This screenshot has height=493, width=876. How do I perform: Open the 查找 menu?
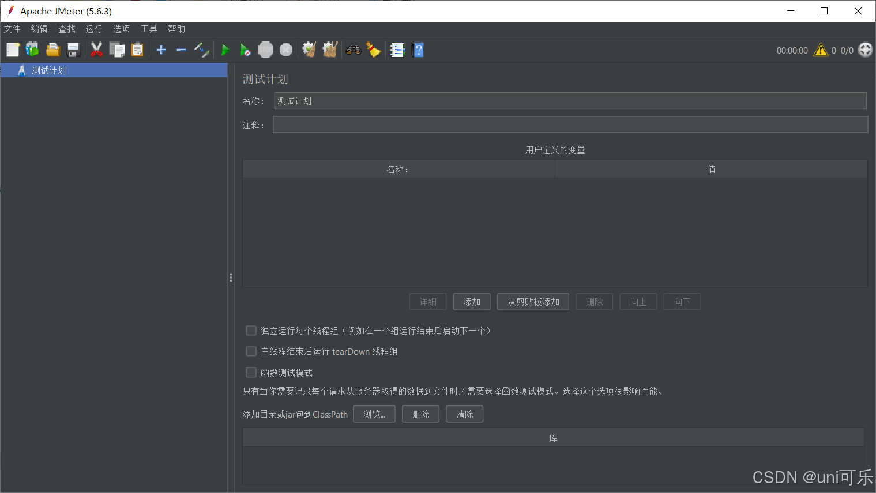pyautogui.click(x=67, y=29)
